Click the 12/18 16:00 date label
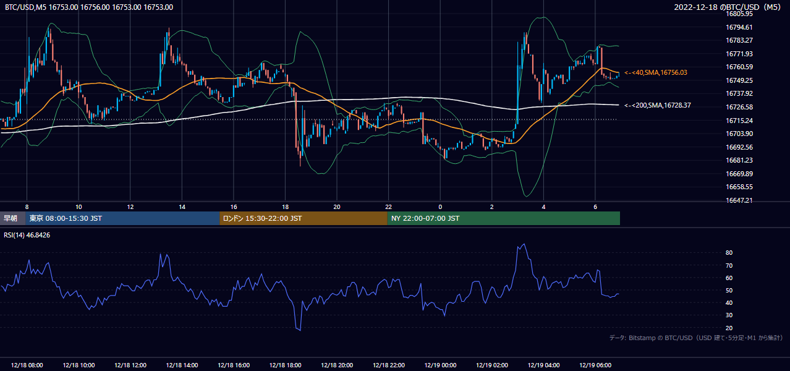Viewport: 790px width, 371px height. tap(233, 365)
